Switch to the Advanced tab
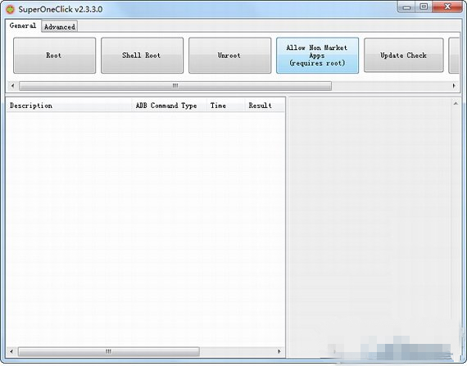Viewport: 467px width, 366px height. pos(60,26)
